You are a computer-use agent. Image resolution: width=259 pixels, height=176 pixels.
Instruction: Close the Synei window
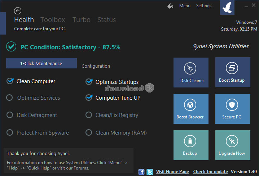coord(254,5)
